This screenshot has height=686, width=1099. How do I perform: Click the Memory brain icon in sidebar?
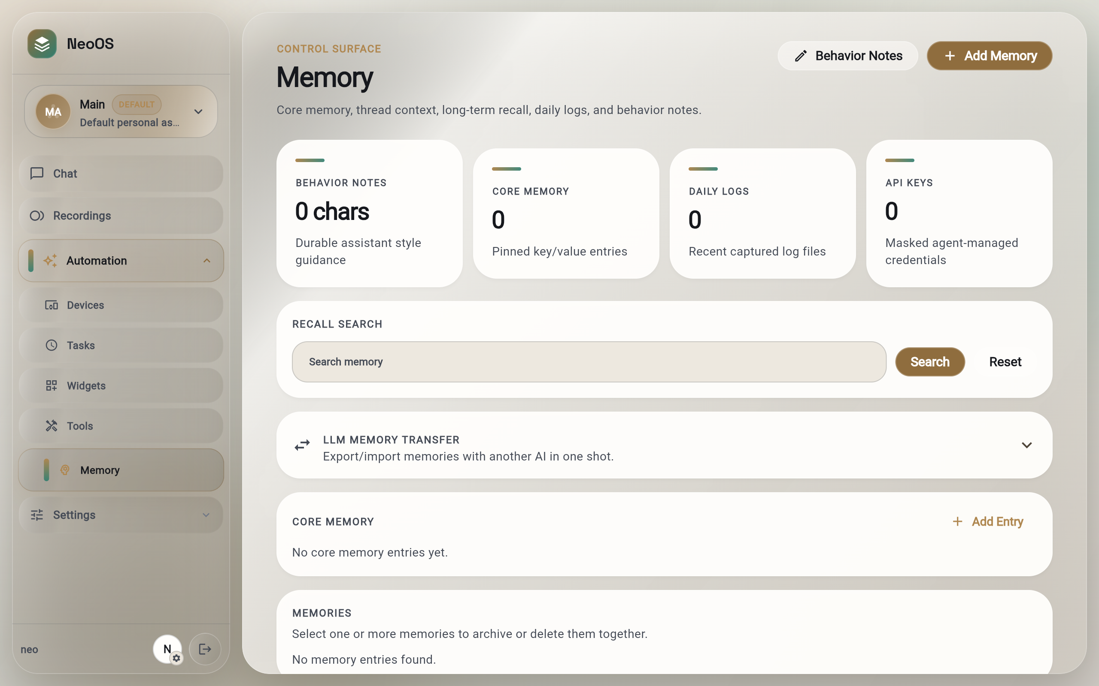point(65,470)
